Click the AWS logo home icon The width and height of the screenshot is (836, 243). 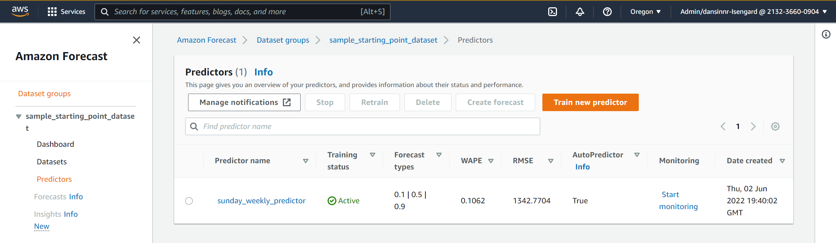[x=20, y=11]
